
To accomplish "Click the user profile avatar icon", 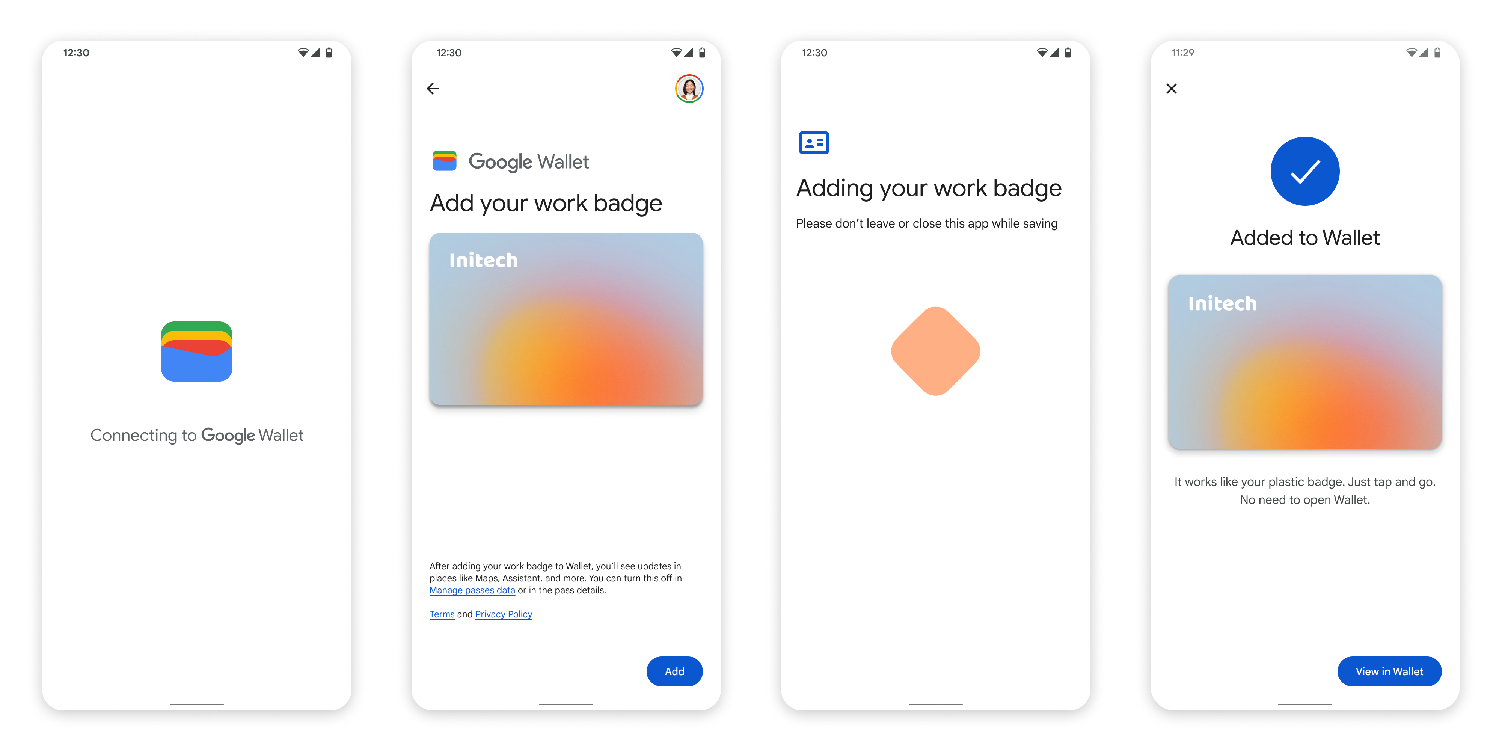I will click(692, 88).
